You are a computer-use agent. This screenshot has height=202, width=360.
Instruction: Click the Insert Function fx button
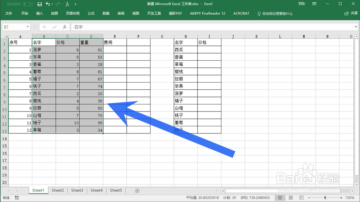(x=65, y=27)
